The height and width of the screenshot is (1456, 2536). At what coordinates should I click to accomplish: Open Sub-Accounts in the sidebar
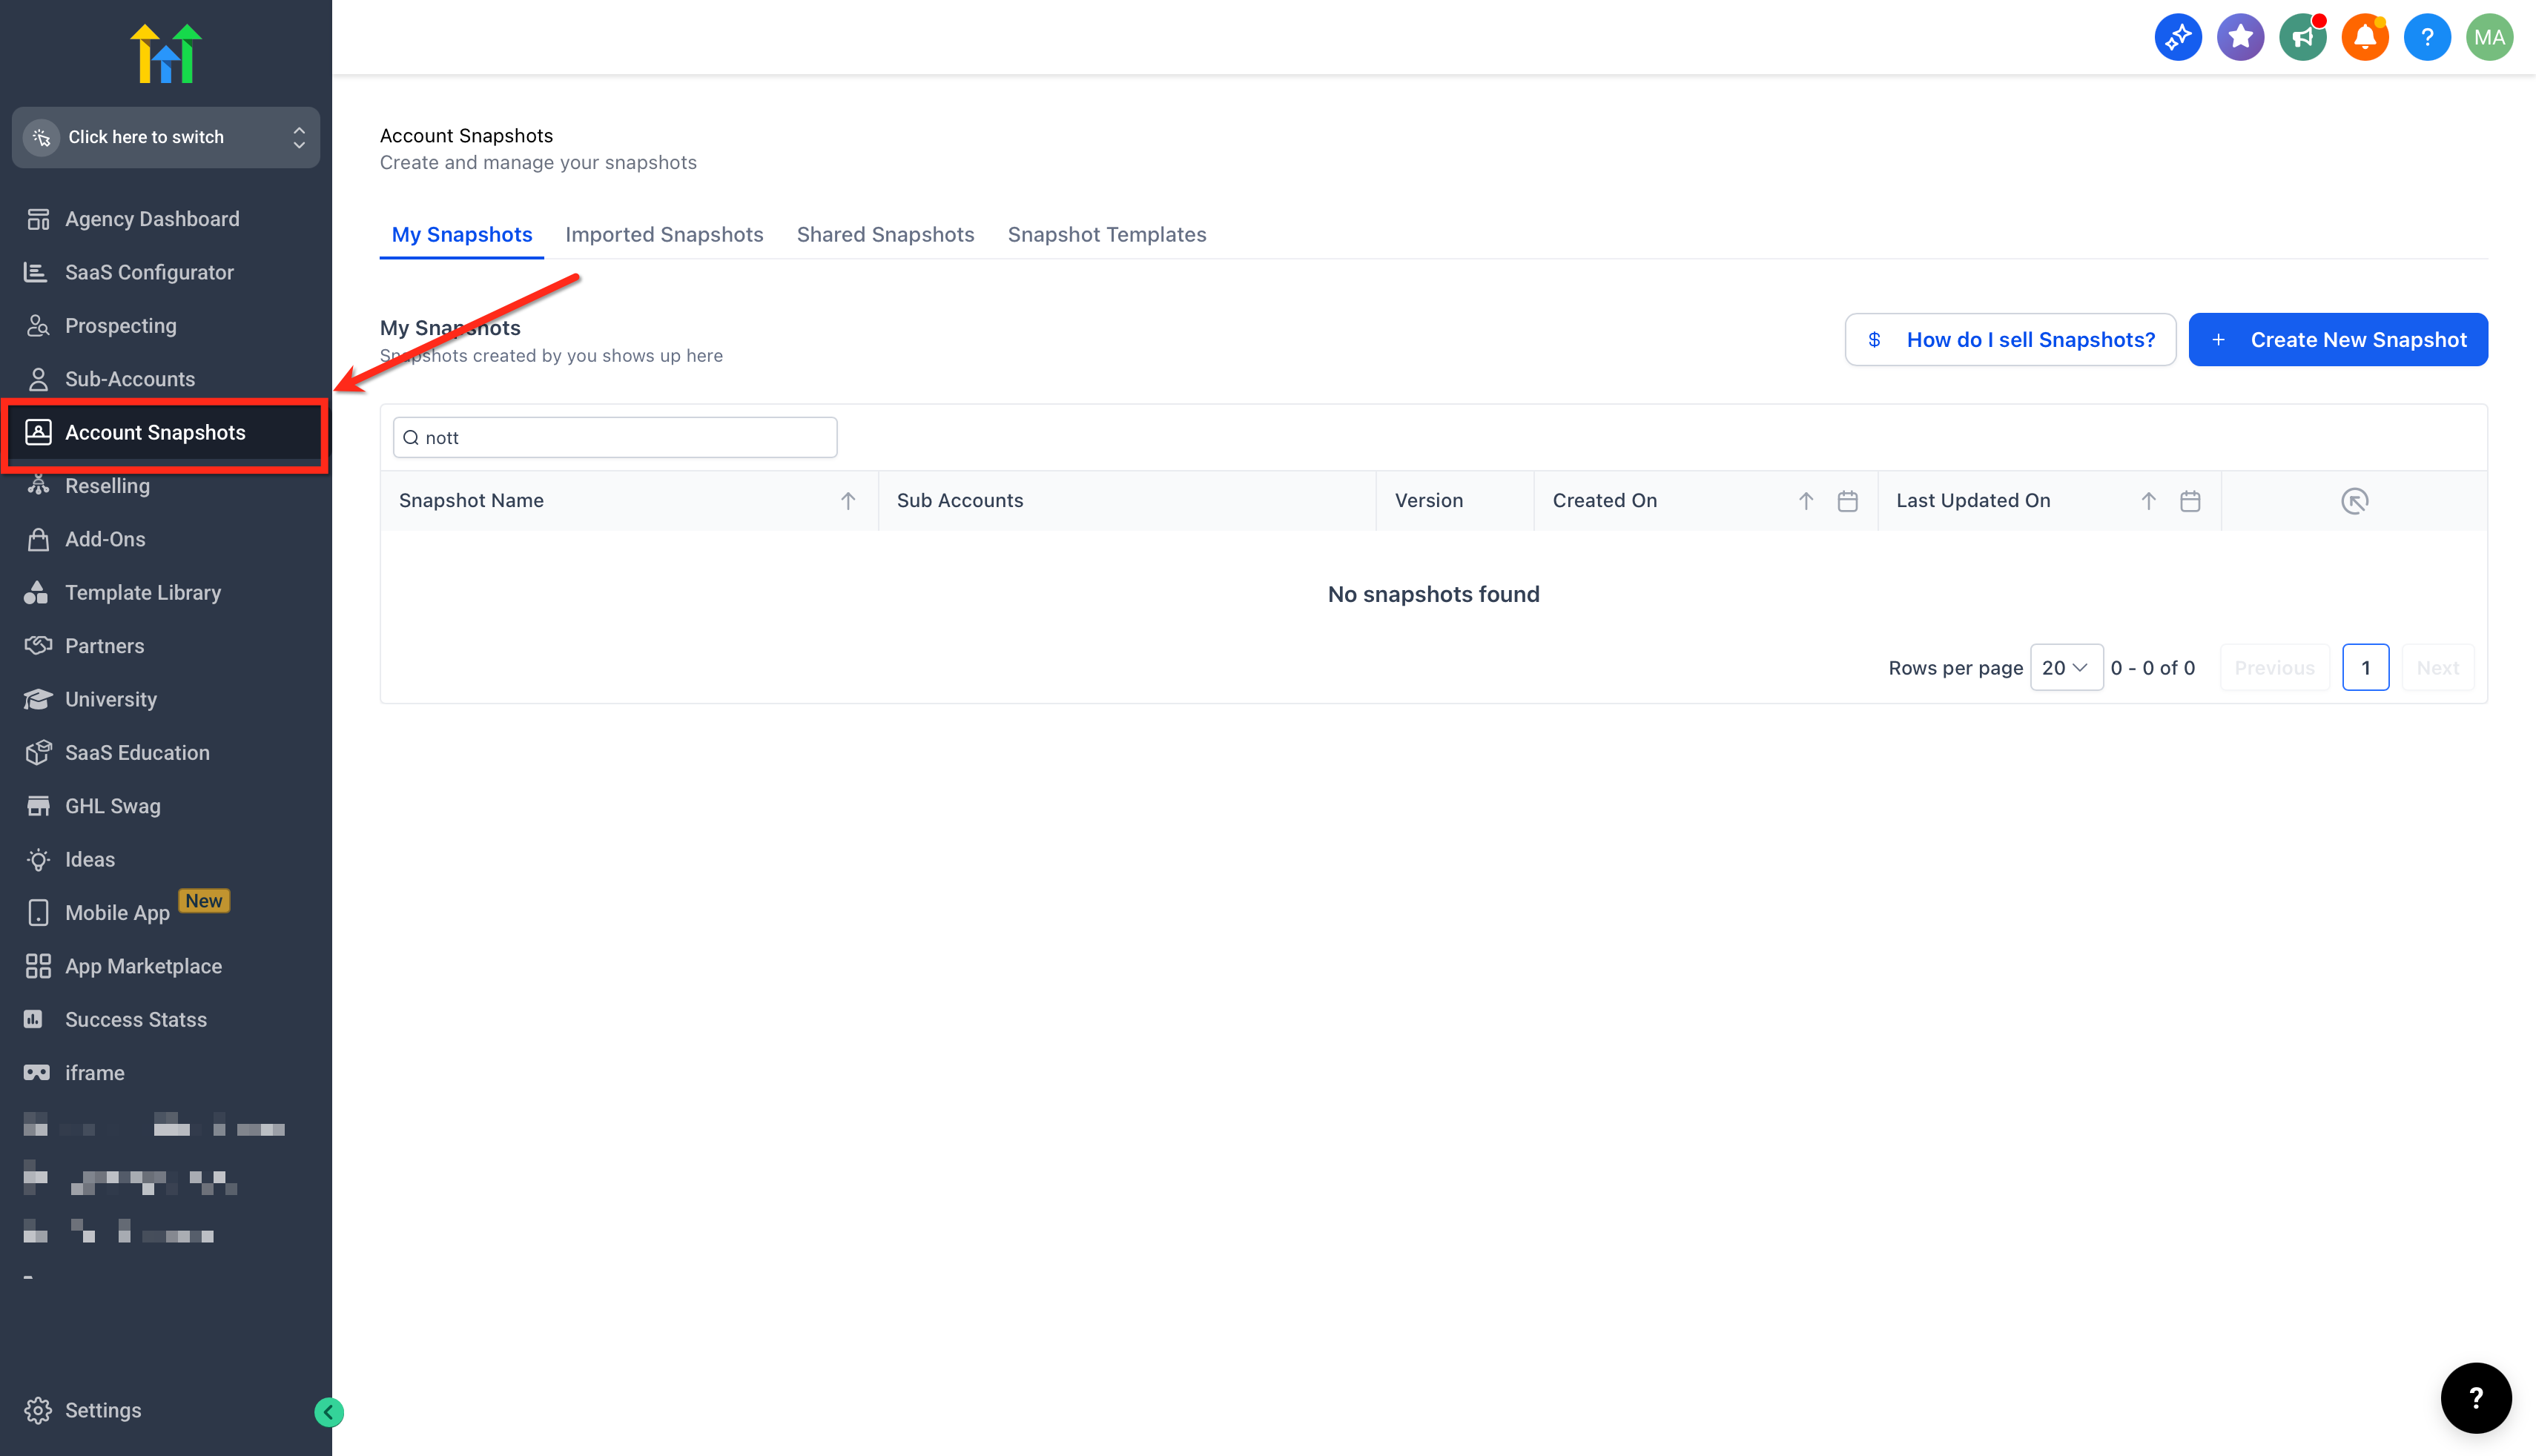(x=130, y=379)
